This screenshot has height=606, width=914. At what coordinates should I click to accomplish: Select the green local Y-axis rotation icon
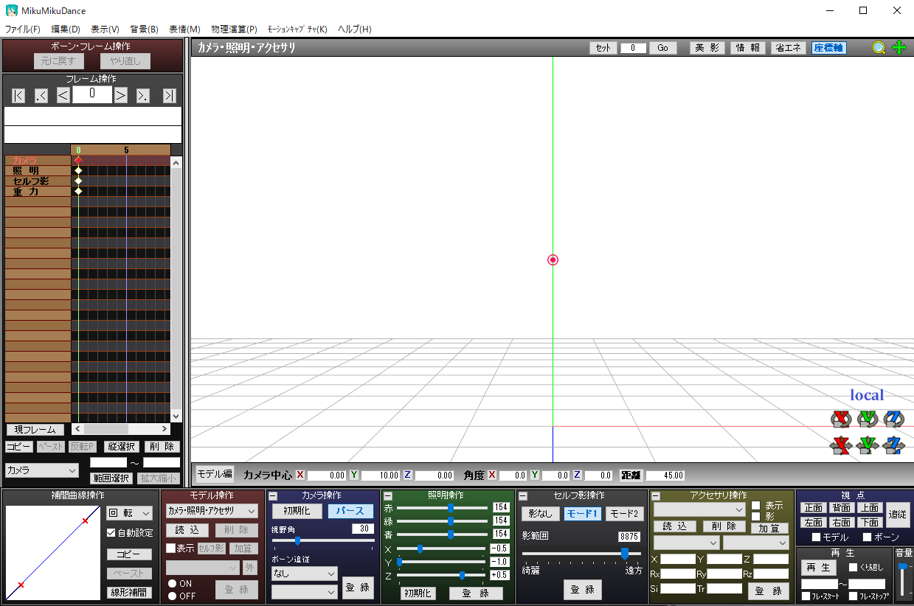[868, 418]
